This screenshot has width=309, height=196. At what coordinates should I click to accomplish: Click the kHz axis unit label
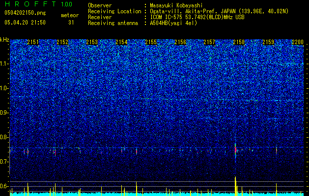[x=4, y=40]
